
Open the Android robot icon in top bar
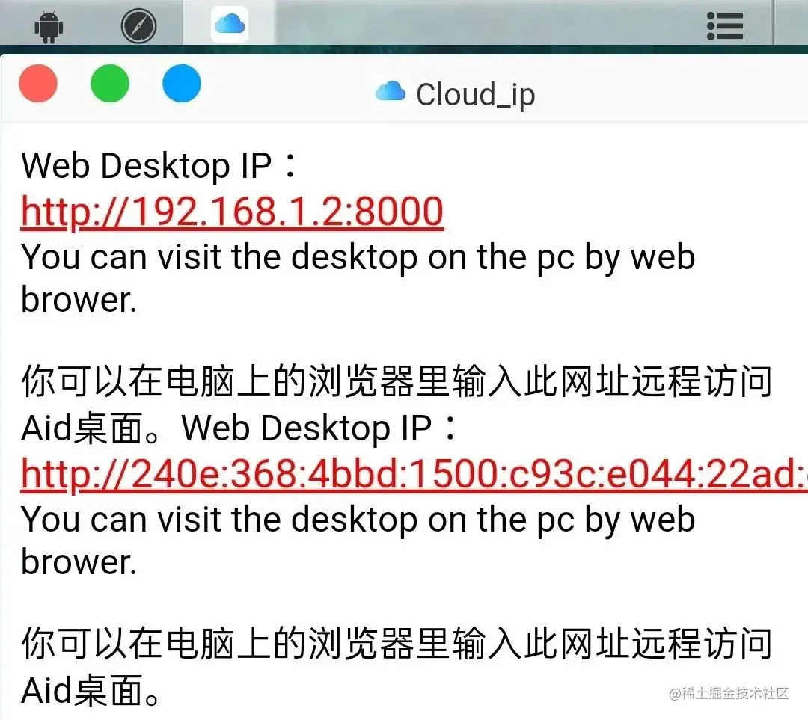click(x=49, y=27)
